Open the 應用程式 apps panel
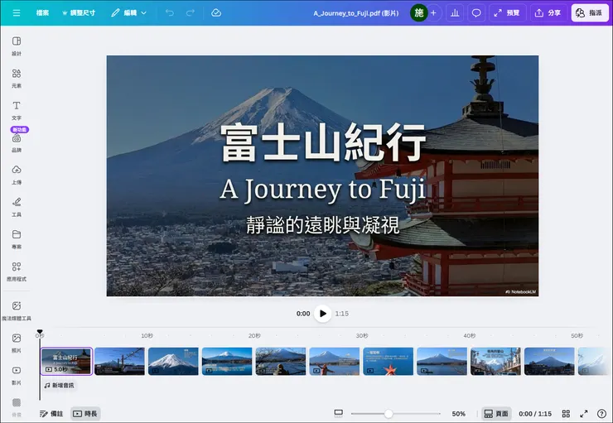The image size is (613, 423). tap(17, 272)
